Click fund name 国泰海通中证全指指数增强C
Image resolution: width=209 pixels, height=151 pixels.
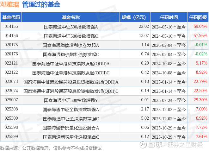pyautogui.click(x=71, y=119)
